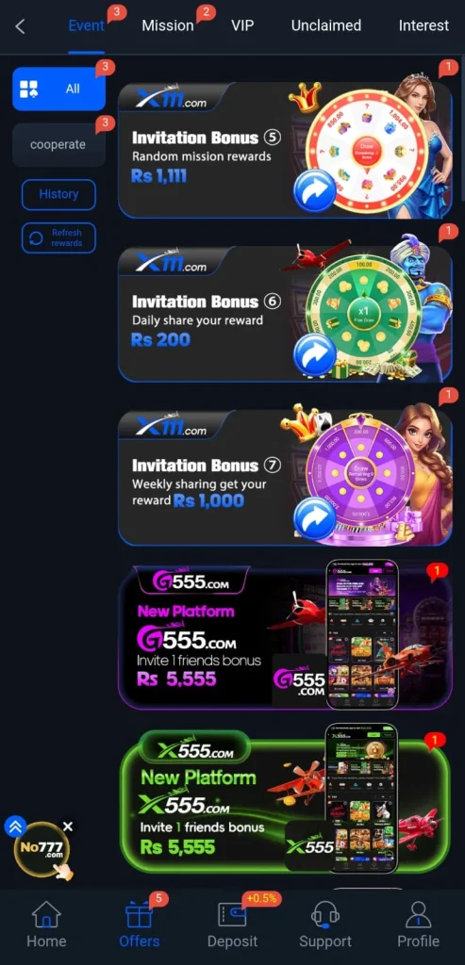Select the All category filter

[59, 89]
